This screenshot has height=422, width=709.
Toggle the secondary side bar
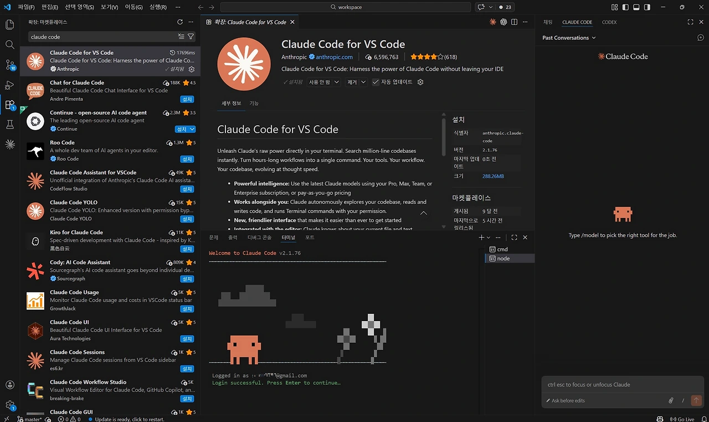coord(648,7)
